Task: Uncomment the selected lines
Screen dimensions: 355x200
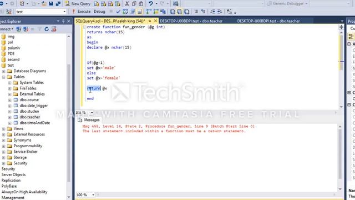Action: point(203,11)
